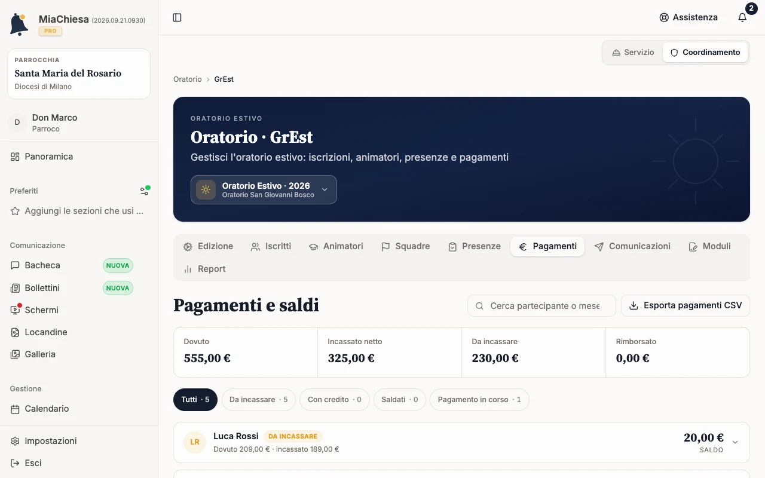Click the Bollettini NUOVA badge
The height and width of the screenshot is (478, 765).
[118, 288]
